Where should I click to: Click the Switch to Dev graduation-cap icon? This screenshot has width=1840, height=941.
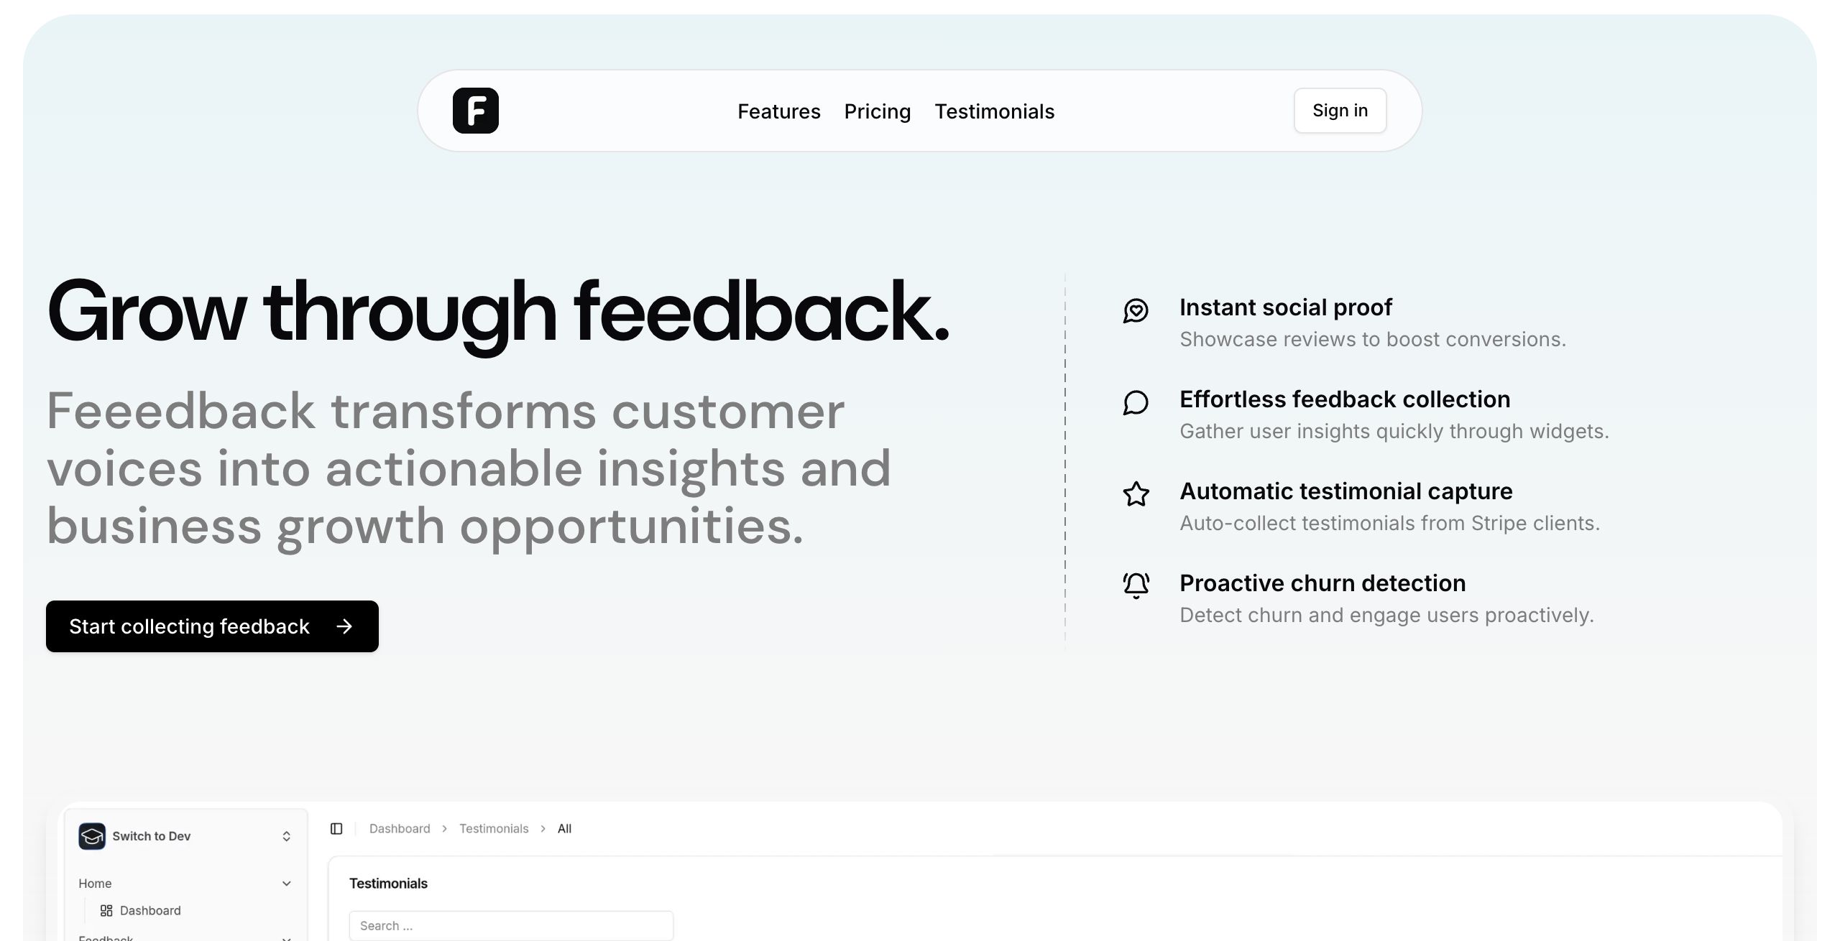pos(92,836)
